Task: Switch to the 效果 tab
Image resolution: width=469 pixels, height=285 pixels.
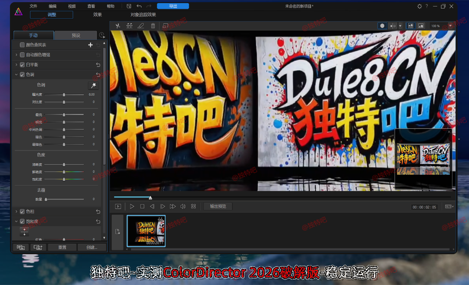Action: 98,14
